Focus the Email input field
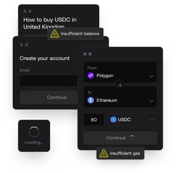The image size is (176, 173). [x=49, y=81]
